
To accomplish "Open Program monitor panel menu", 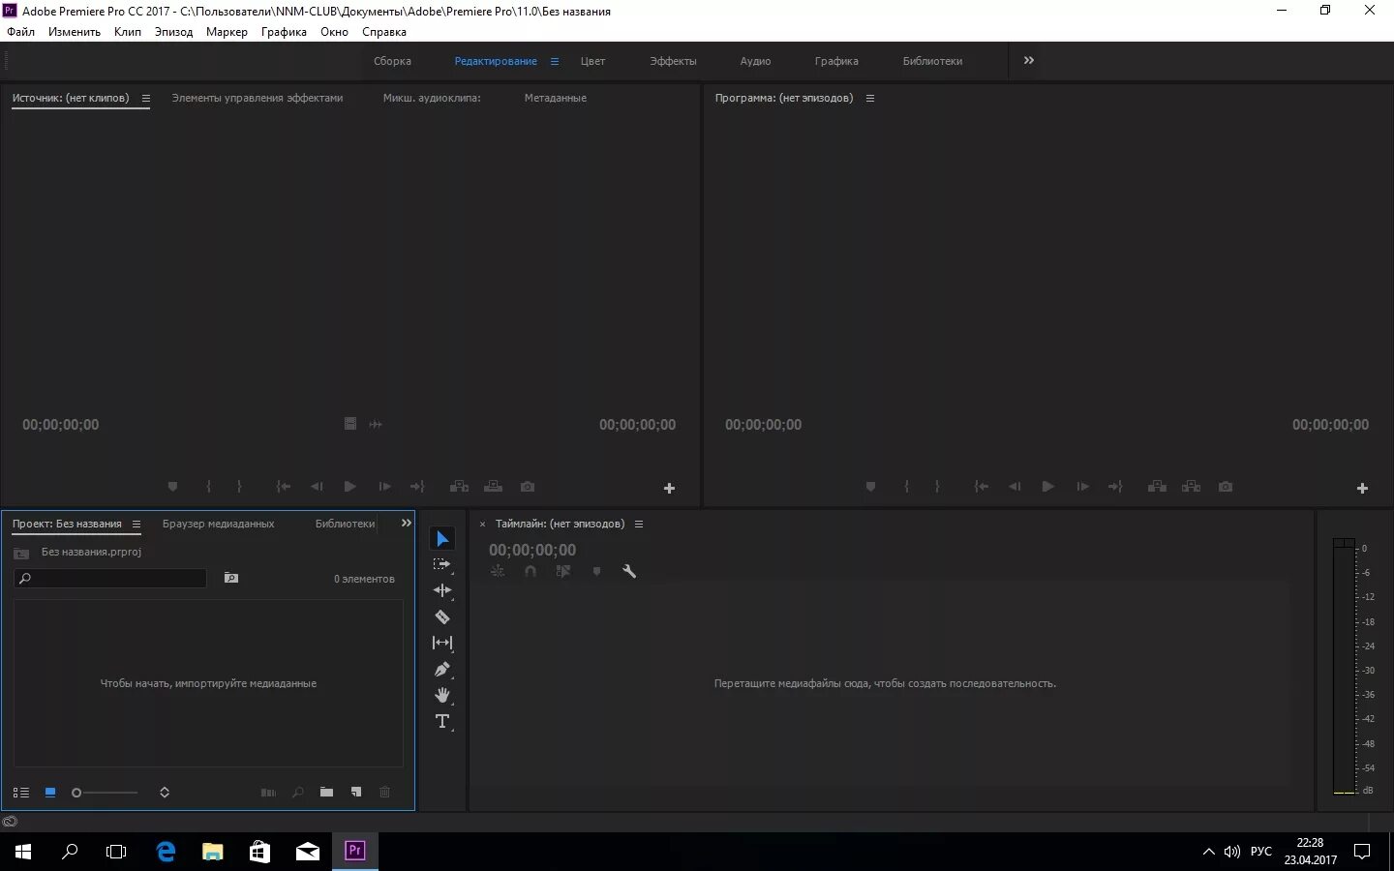I will pyautogui.click(x=870, y=99).
